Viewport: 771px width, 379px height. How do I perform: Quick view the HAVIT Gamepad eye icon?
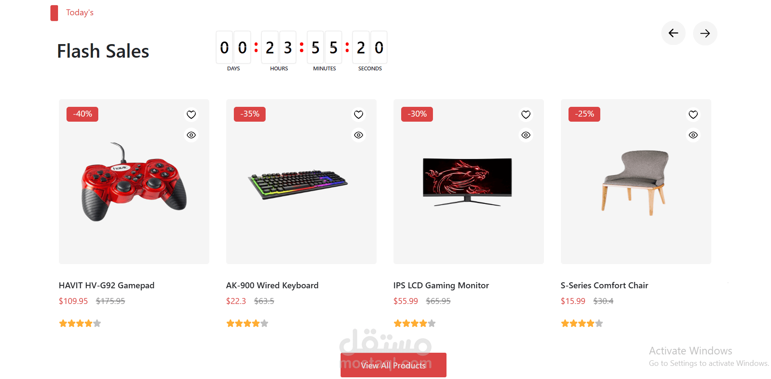tap(191, 135)
